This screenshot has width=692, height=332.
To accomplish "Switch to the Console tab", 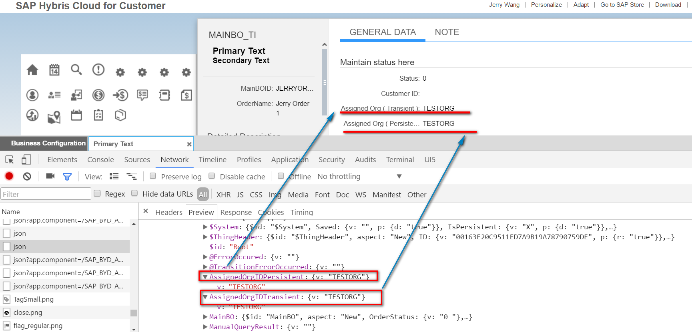I will [100, 160].
